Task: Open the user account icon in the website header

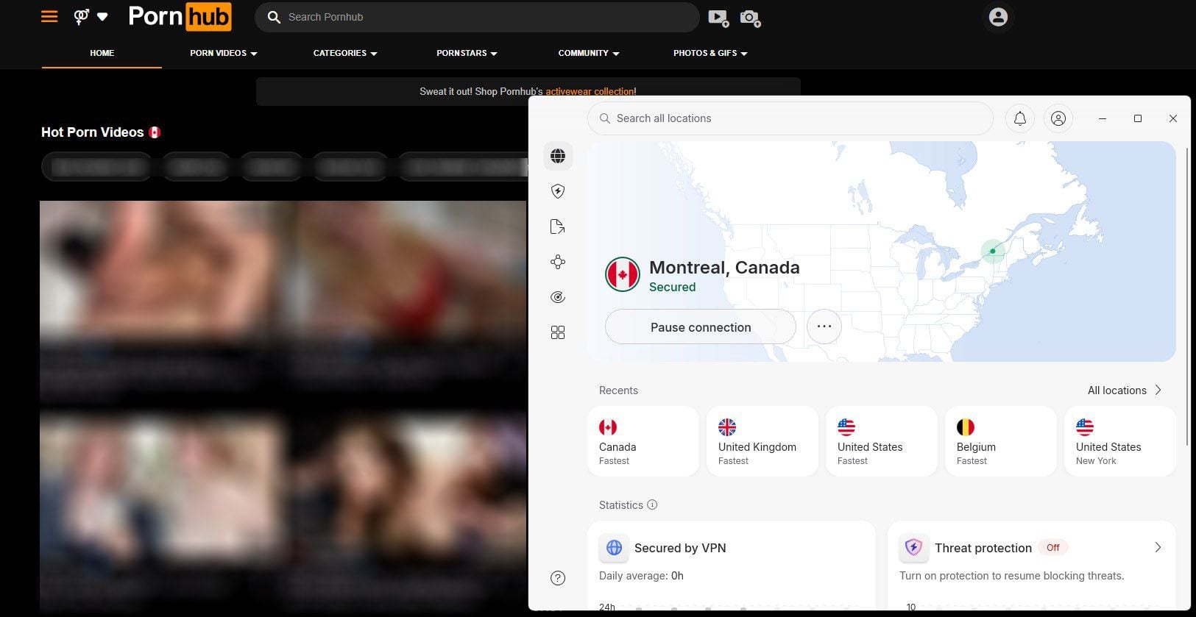Action: tap(998, 17)
